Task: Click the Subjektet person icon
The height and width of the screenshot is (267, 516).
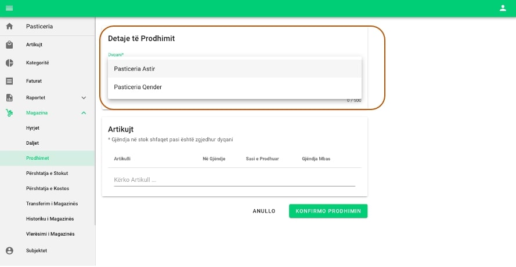Action: [9, 251]
